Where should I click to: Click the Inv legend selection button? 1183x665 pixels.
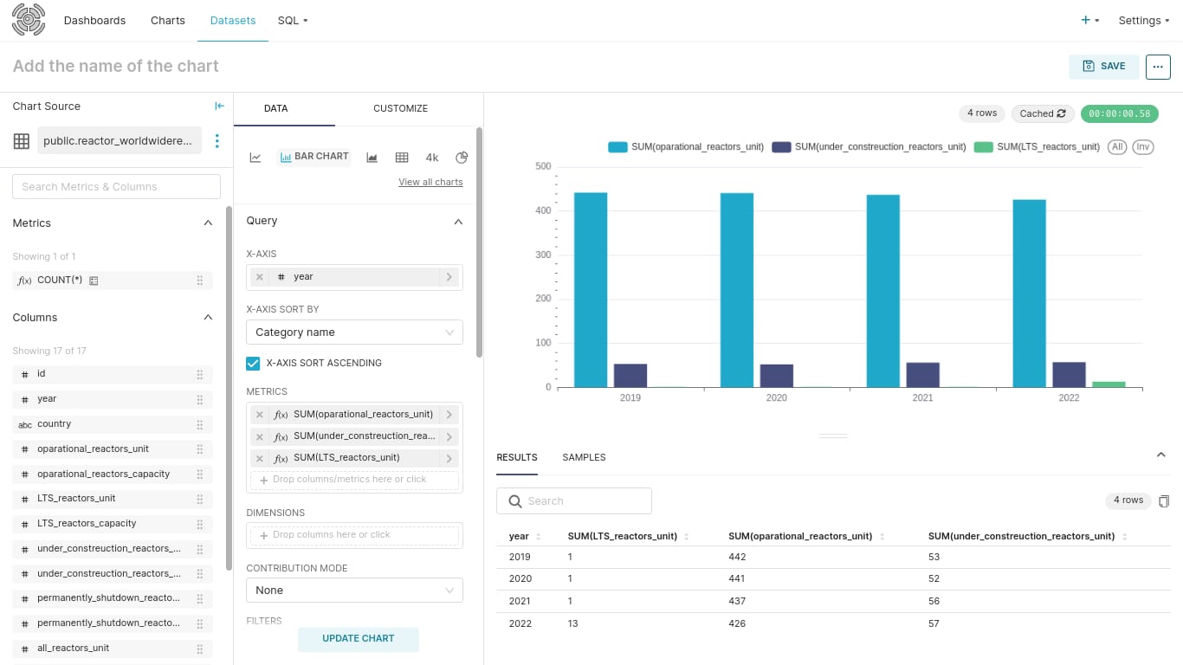[x=1143, y=147]
